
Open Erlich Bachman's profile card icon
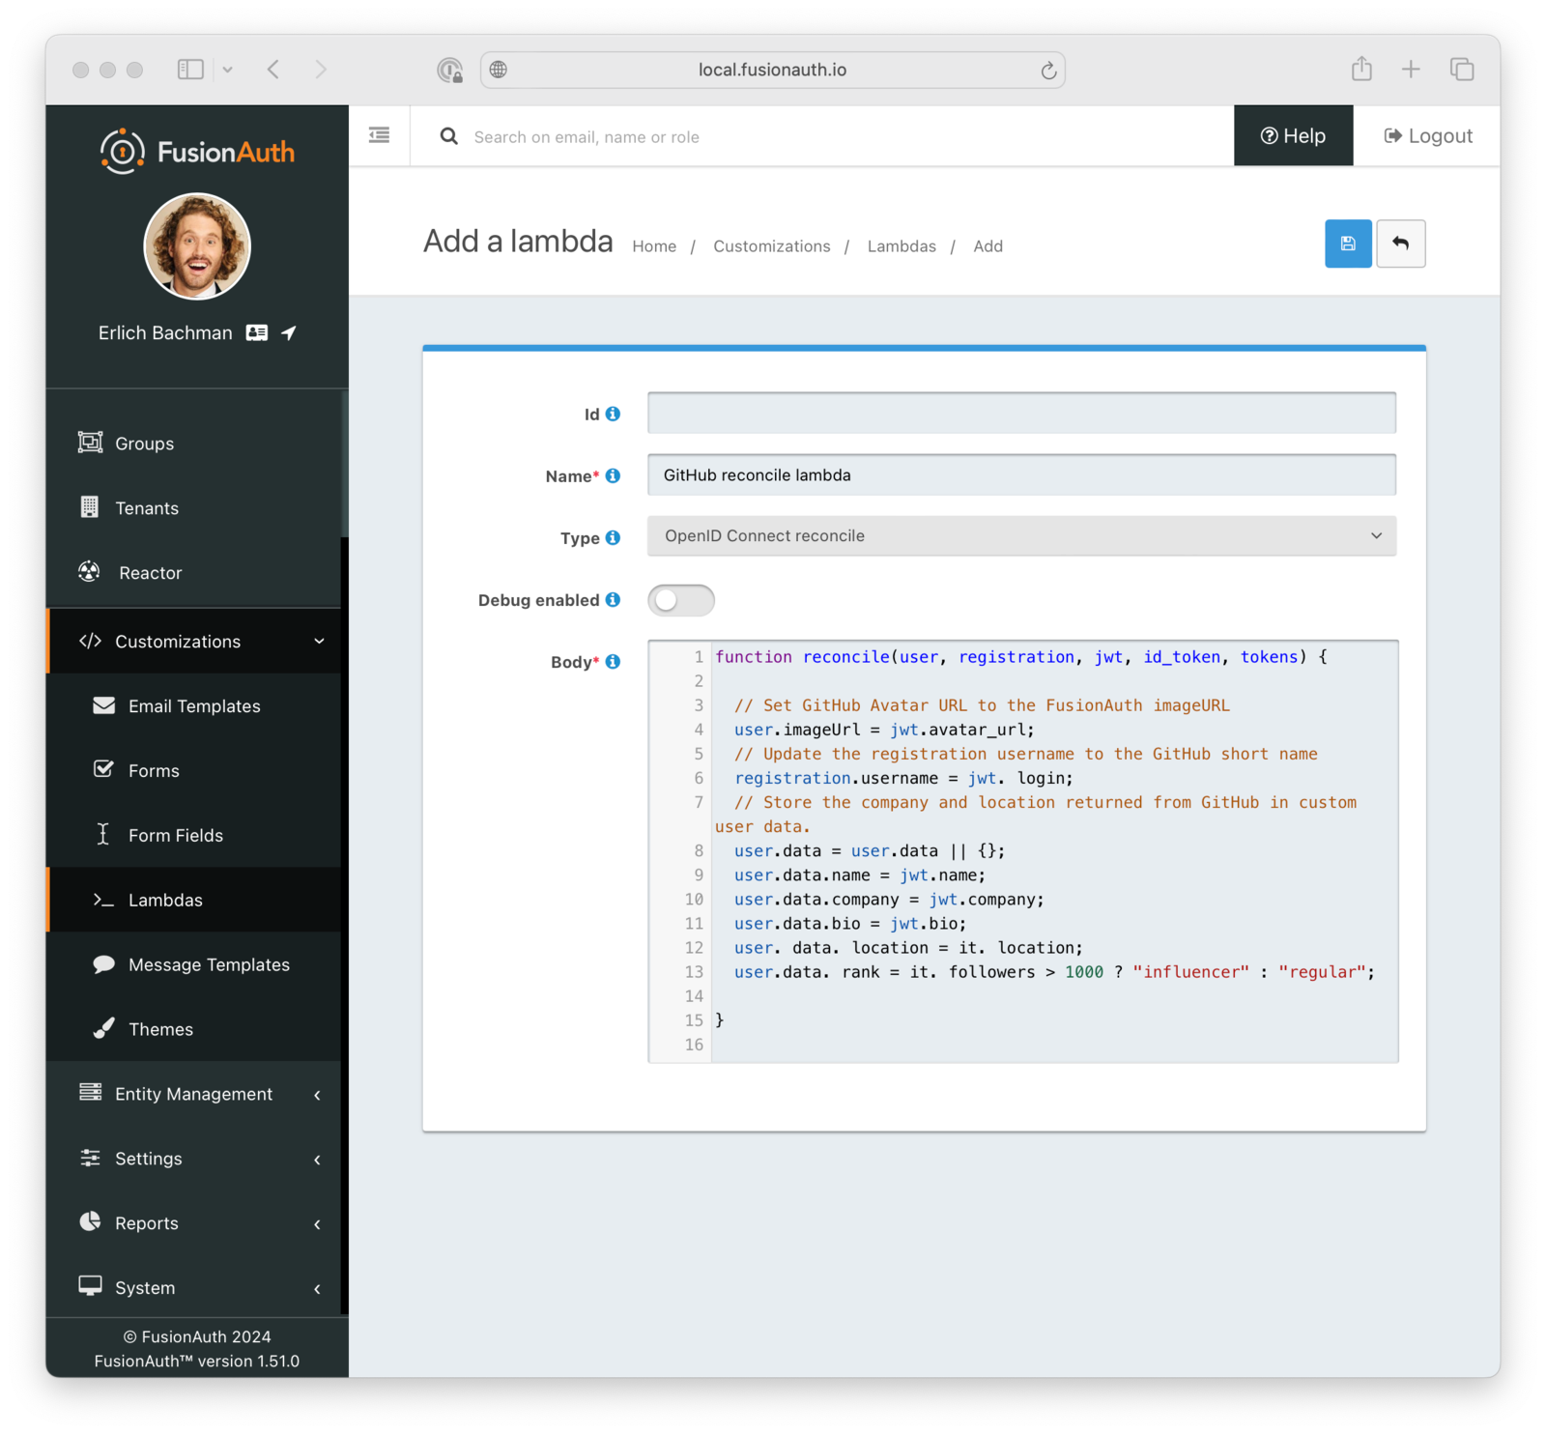pos(256,332)
